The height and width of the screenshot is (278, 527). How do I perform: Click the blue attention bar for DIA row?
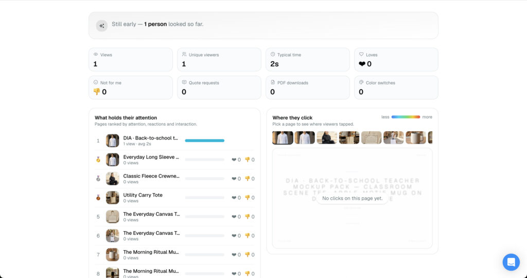(x=204, y=141)
